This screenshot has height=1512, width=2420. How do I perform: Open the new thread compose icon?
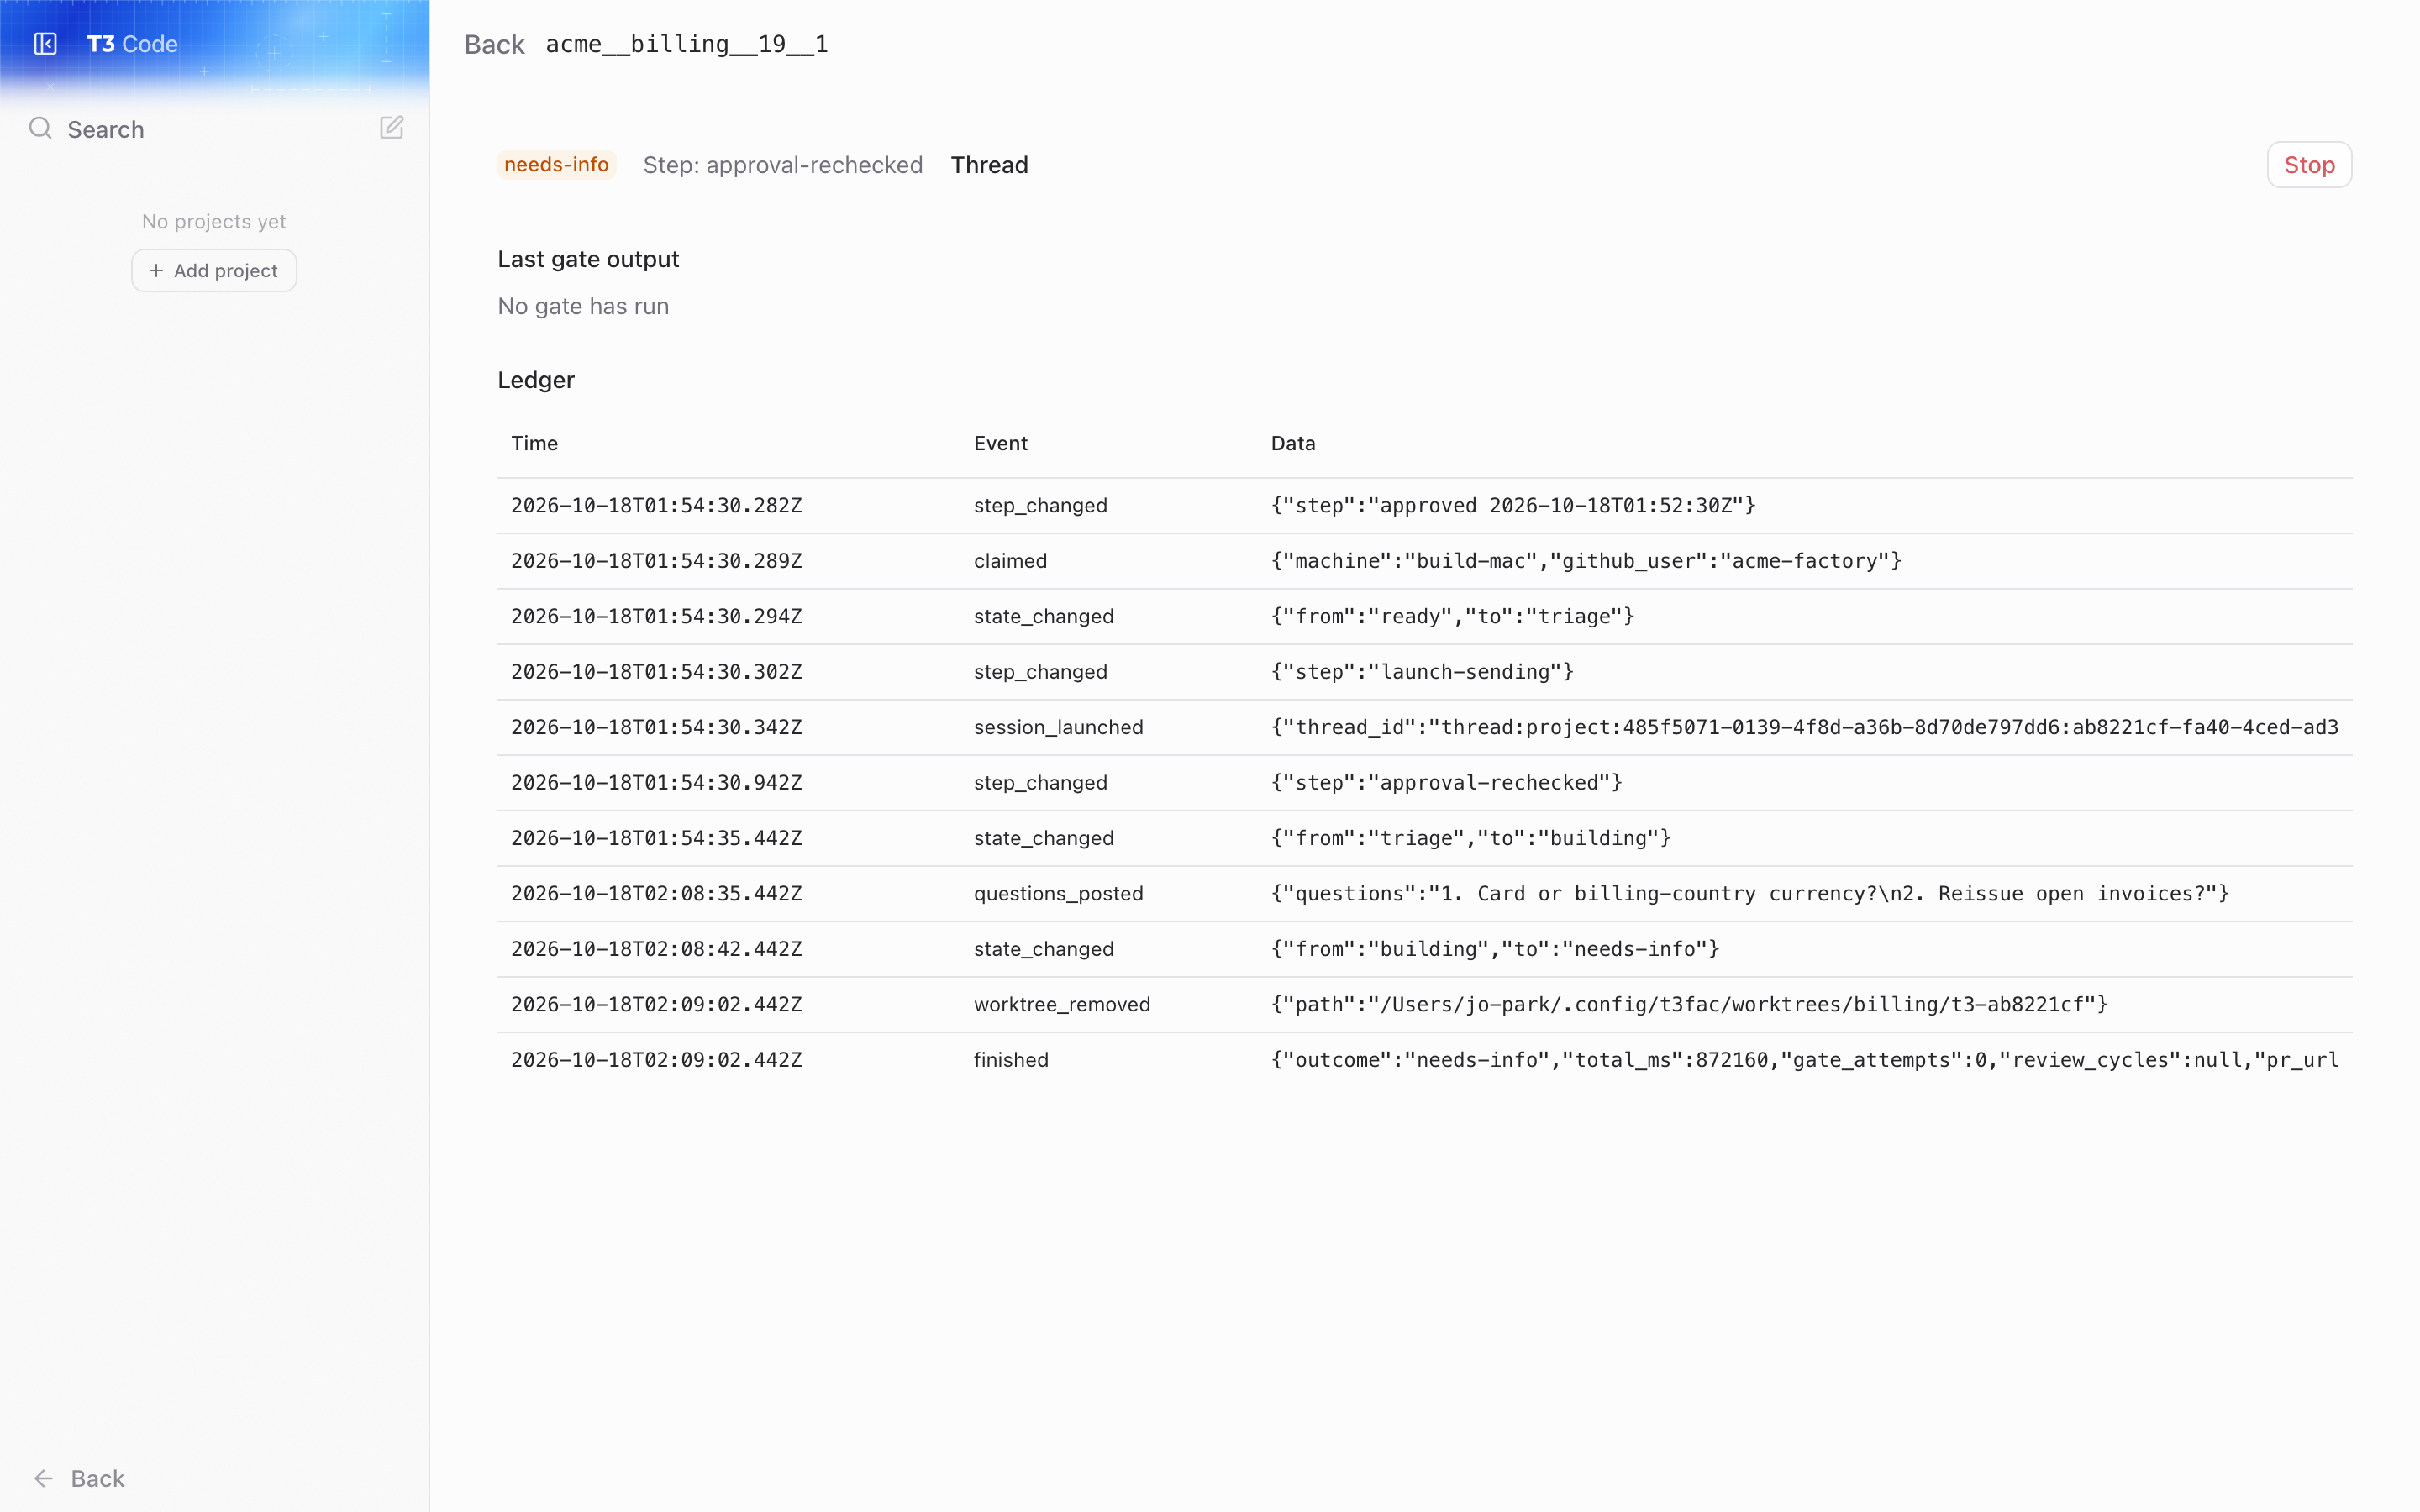point(392,128)
